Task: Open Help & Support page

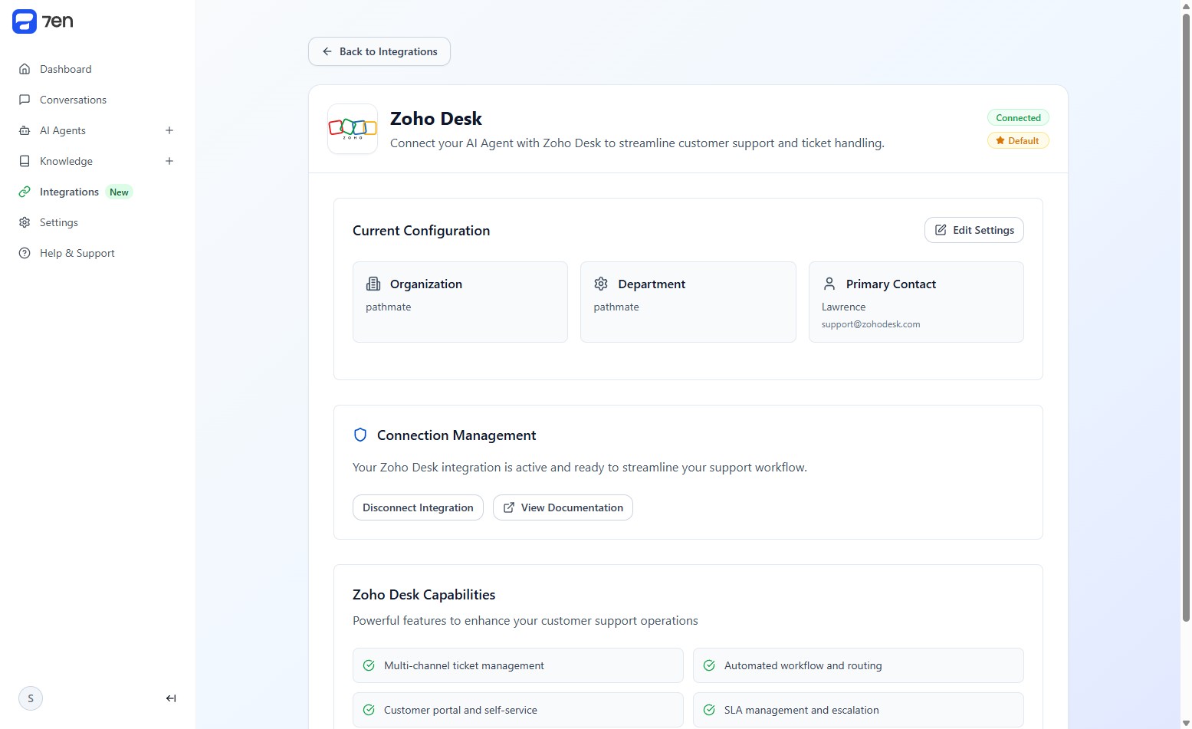Action: tap(77, 253)
